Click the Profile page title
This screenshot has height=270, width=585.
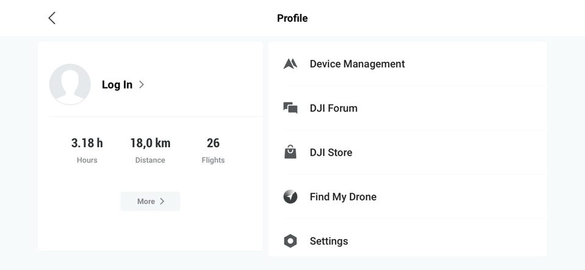[292, 18]
